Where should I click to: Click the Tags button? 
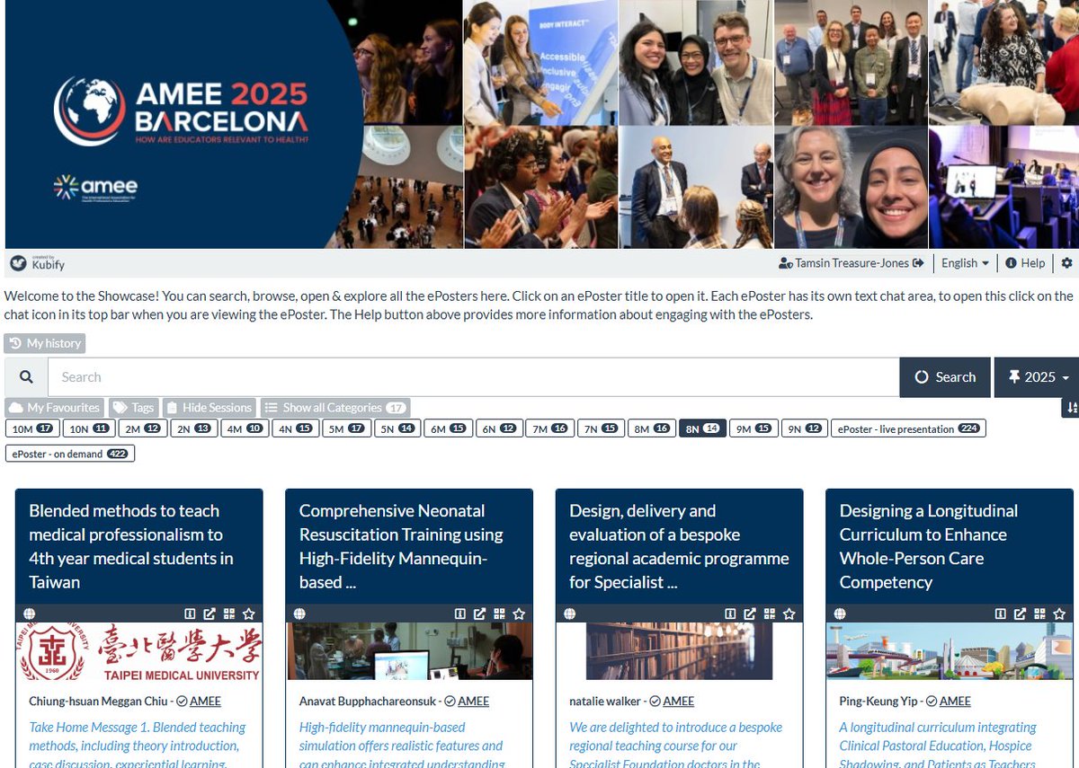point(133,408)
